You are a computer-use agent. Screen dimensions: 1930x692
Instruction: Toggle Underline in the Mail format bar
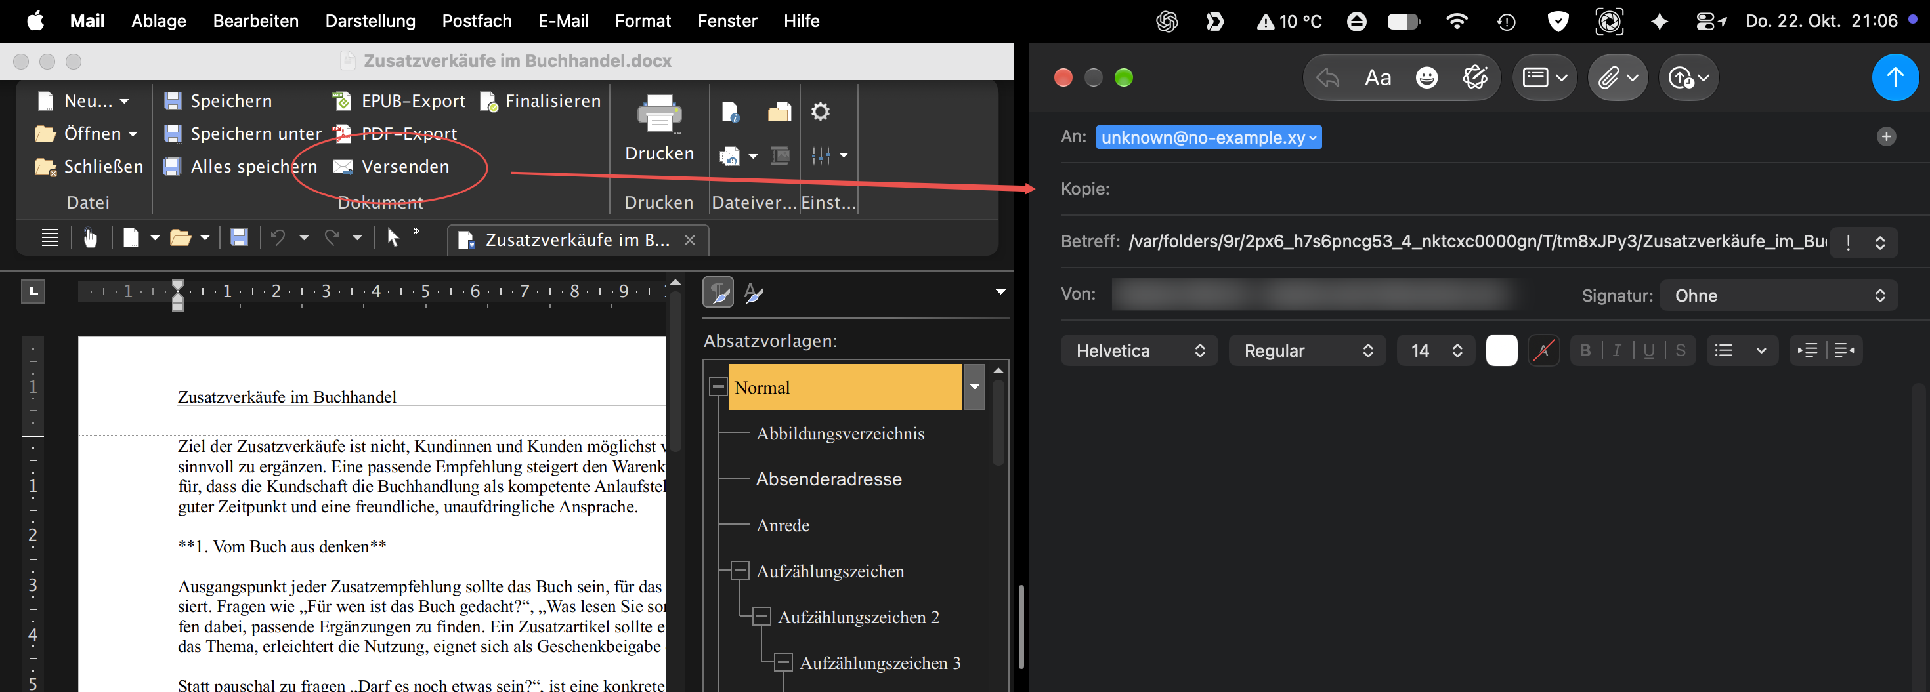tap(1649, 350)
